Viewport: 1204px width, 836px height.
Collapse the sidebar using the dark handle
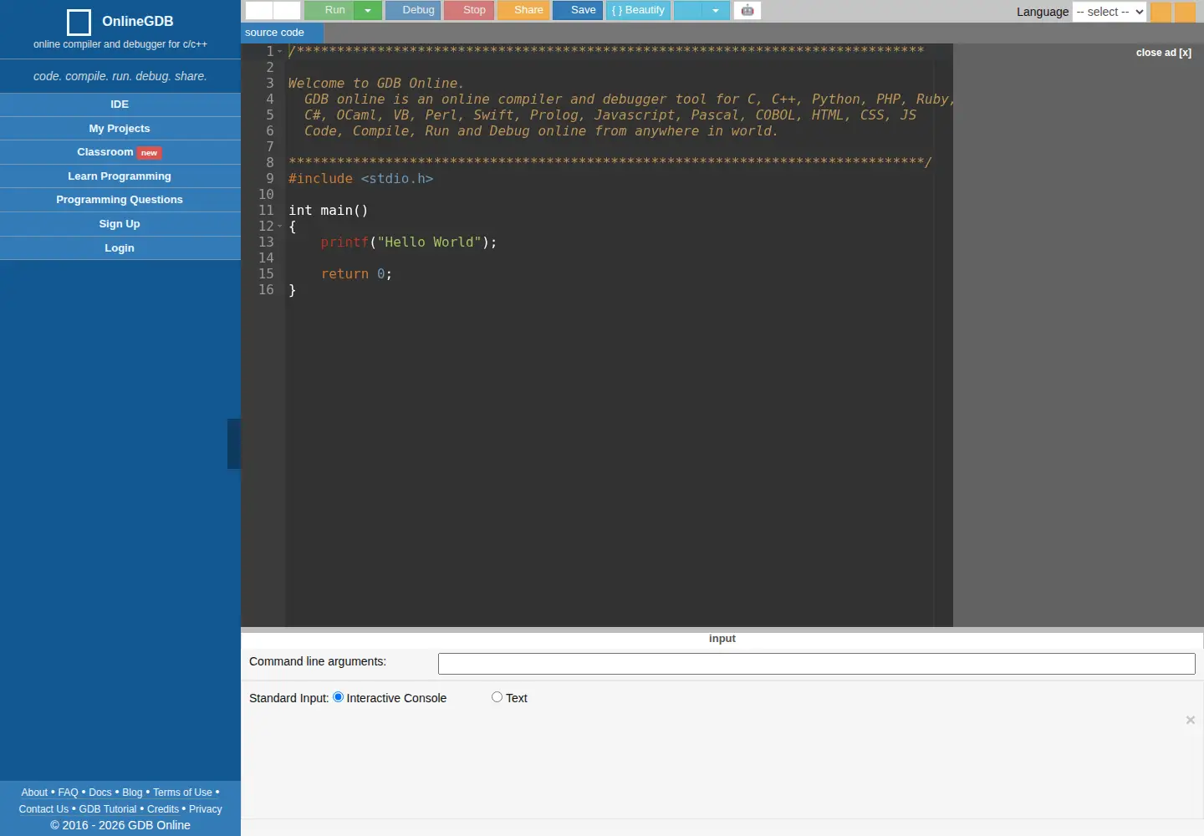tap(234, 444)
